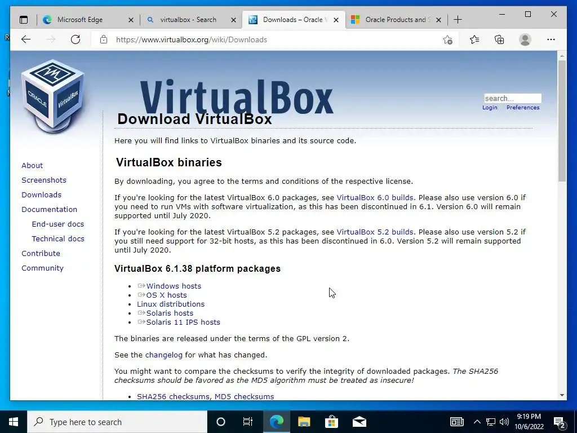Close the Downloads – Oracle tab
This screenshot has height=433, width=577.
336,20
